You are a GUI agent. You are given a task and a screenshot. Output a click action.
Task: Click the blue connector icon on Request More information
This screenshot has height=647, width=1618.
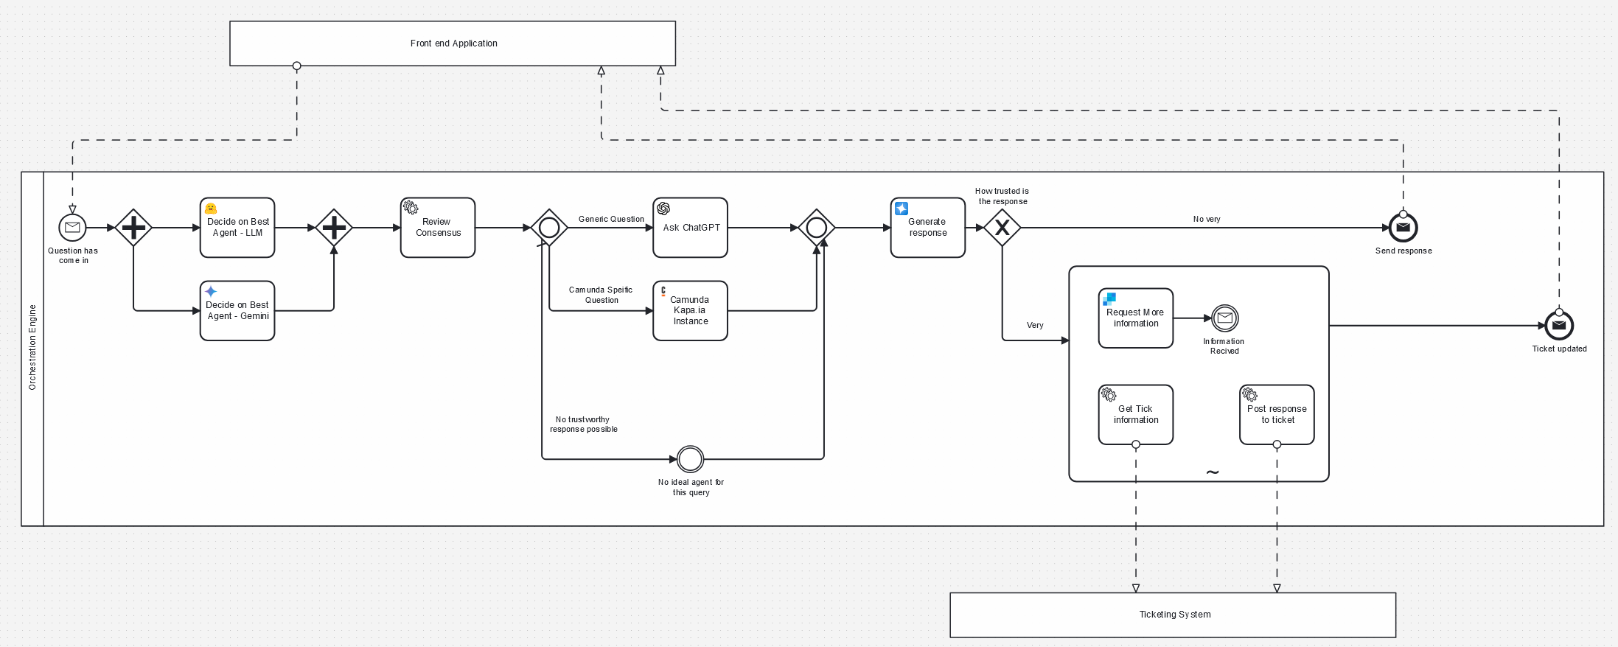(1109, 299)
